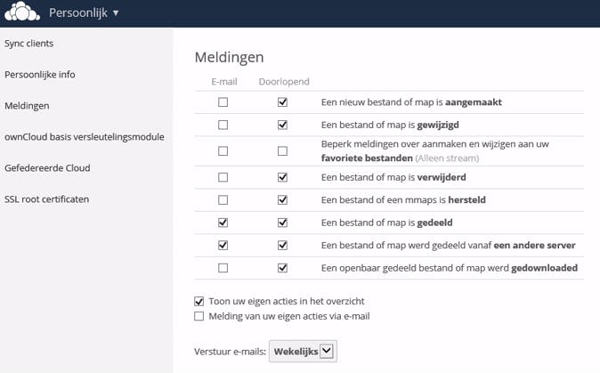Viewport: 600px width, 373px height.
Task: Select Meldingen in the sidebar
Action: 27,105
